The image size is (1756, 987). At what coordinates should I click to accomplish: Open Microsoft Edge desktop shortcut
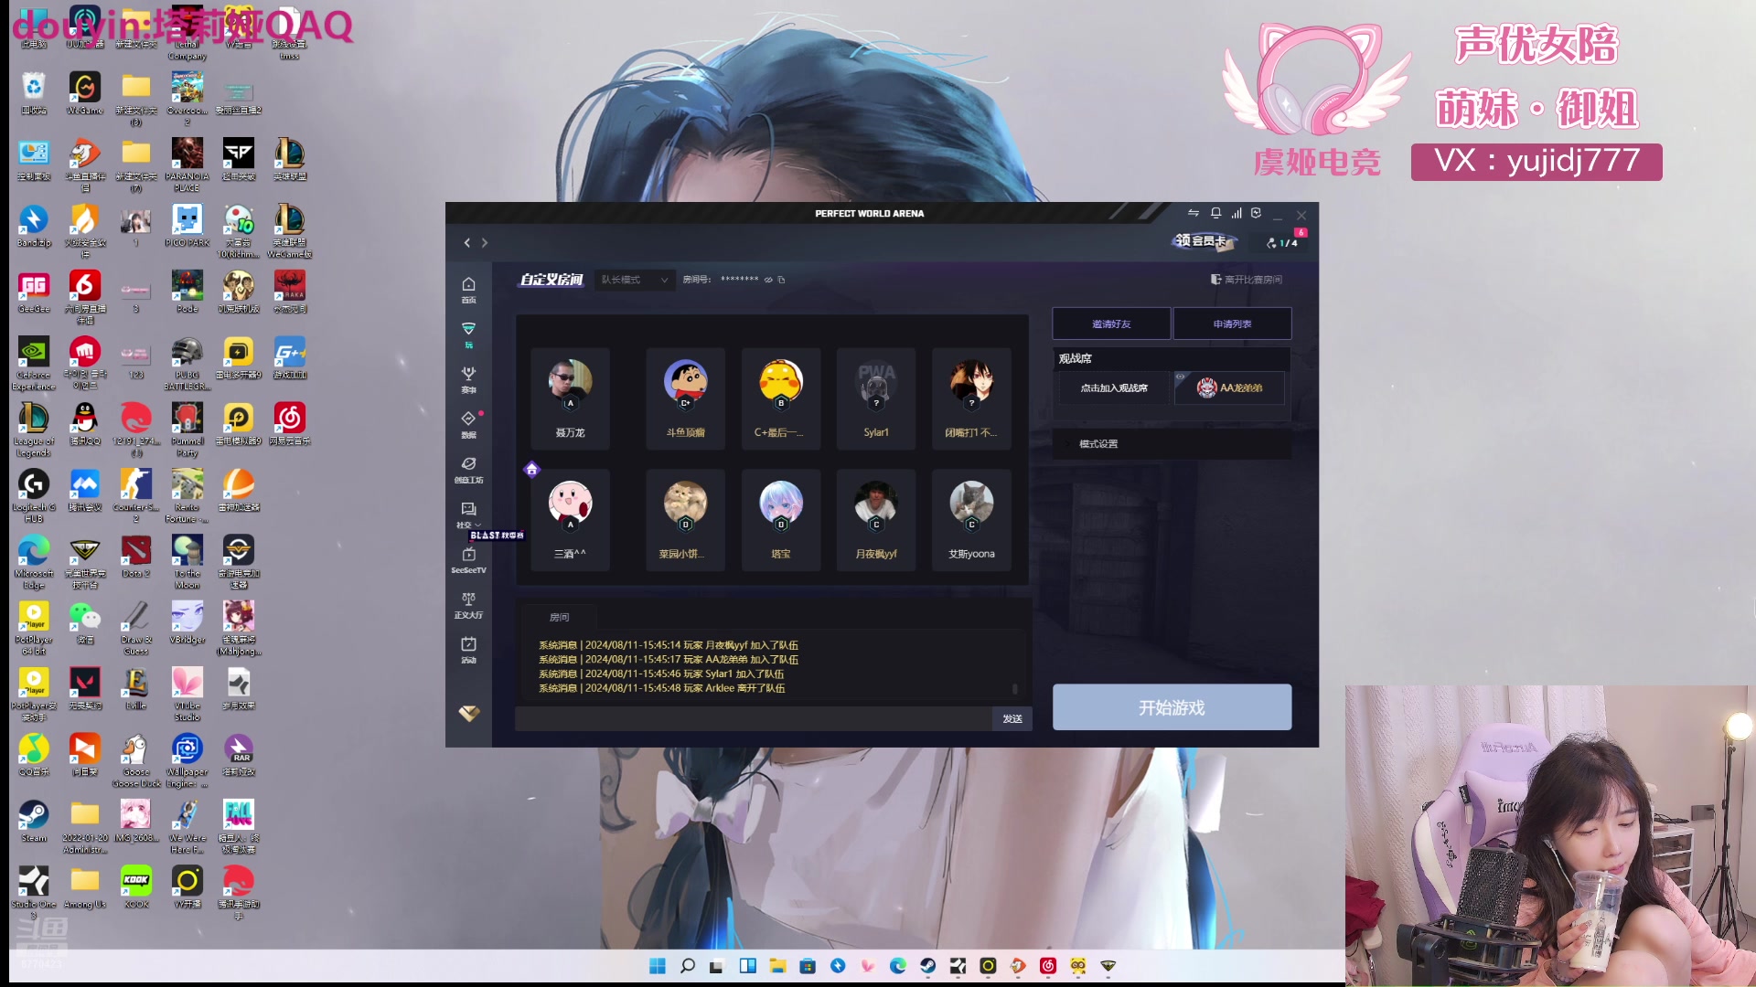34,561
